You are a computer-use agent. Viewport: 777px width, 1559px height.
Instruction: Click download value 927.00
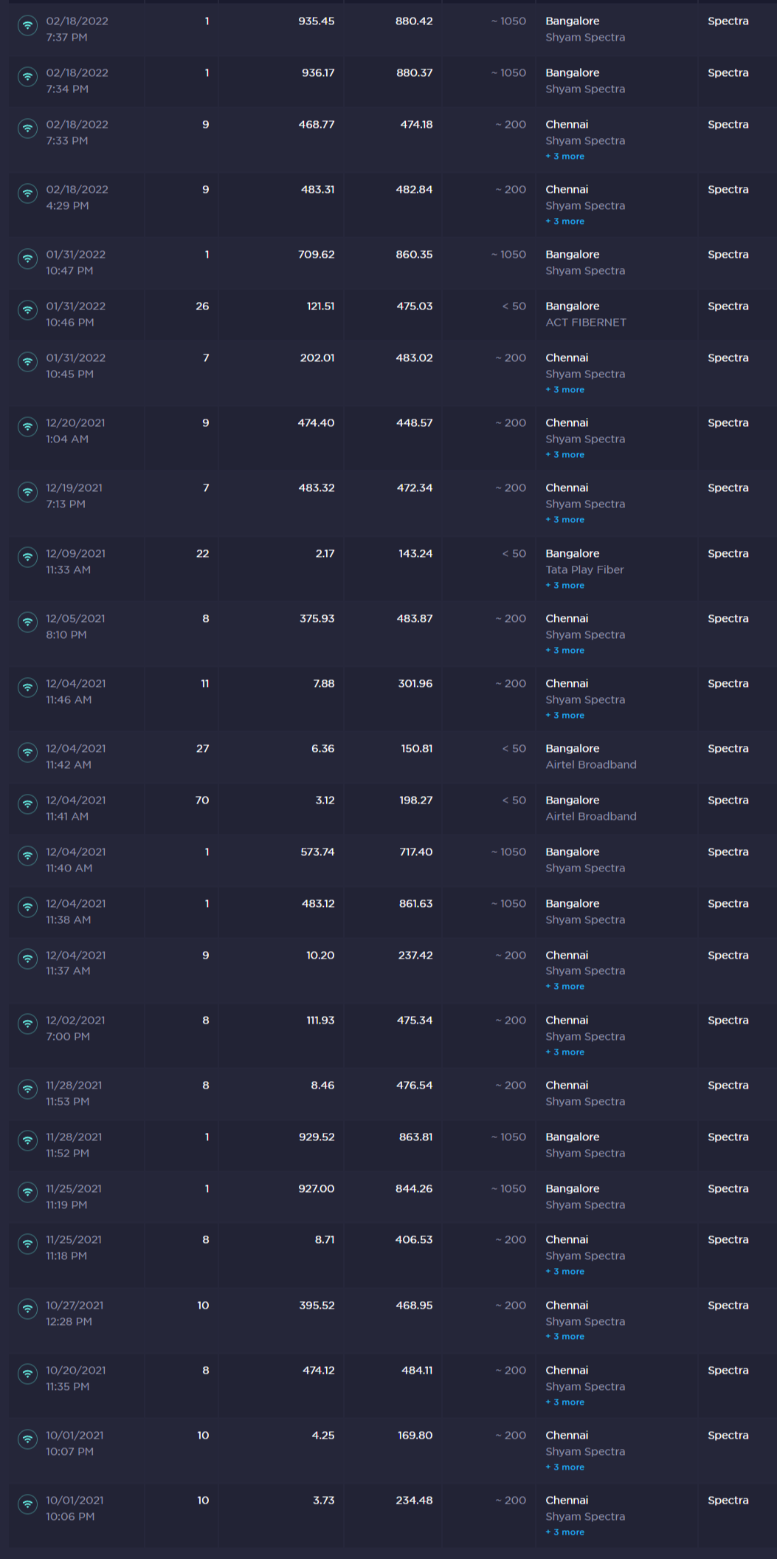click(x=317, y=1189)
